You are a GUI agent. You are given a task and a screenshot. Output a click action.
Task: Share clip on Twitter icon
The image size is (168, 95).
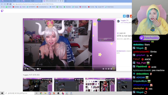click(124, 16)
